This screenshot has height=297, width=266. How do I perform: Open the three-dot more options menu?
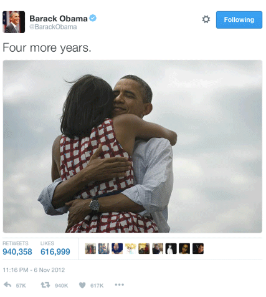pos(120,285)
